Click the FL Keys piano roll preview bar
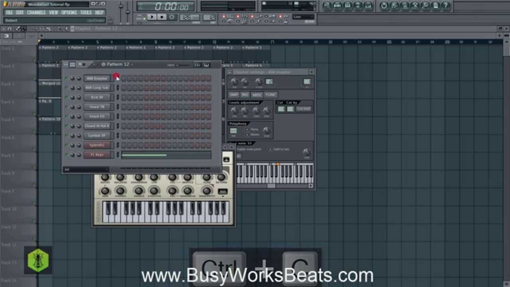Image resolution: width=510 pixels, height=287 pixels. click(x=166, y=155)
